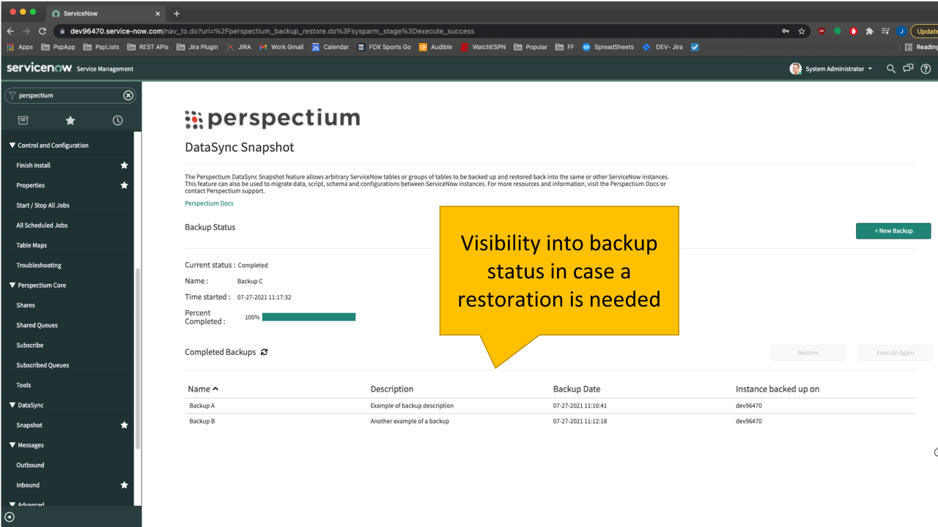Open Start / Stop All Jobs module
Image resolution: width=938 pixels, height=527 pixels.
pos(43,206)
